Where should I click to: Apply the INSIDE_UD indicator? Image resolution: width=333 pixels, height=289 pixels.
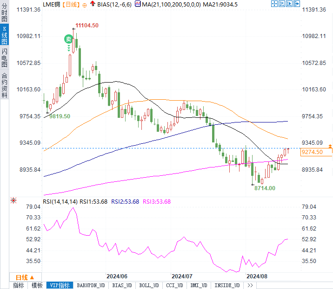tap(227, 285)
